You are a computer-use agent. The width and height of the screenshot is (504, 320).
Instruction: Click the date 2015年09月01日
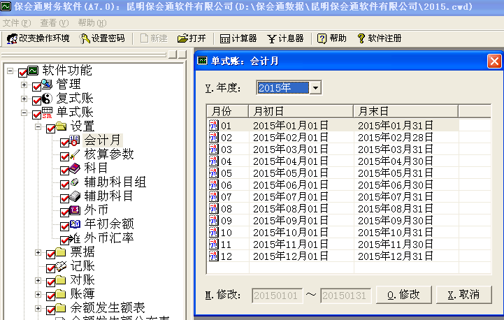(291, 220)
